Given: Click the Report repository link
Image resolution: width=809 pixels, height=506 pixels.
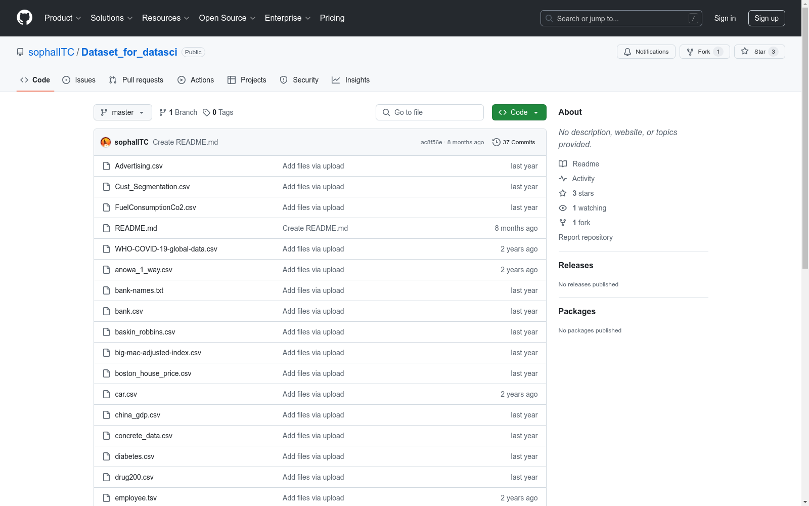Looking at the screenshot, I should (x=586, y=237).
